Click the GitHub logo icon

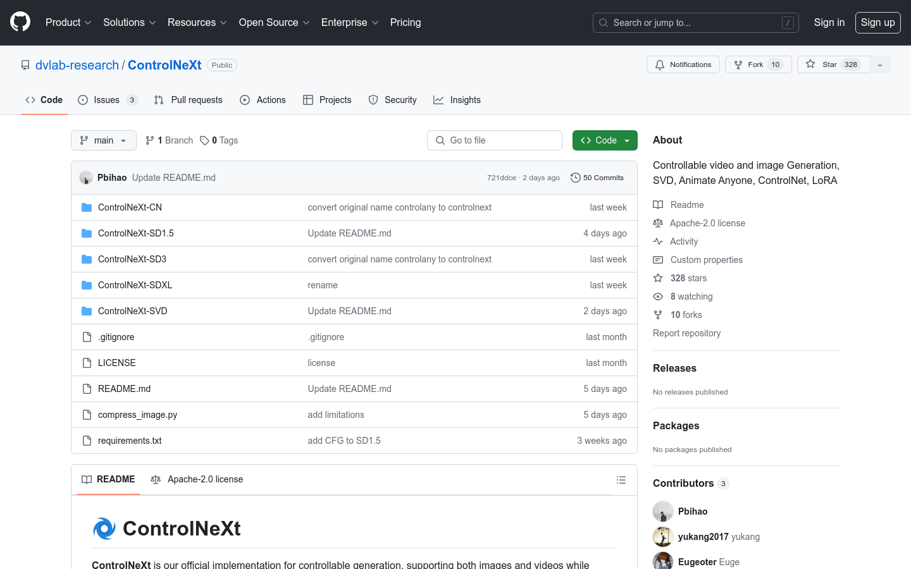pos(20,22)
